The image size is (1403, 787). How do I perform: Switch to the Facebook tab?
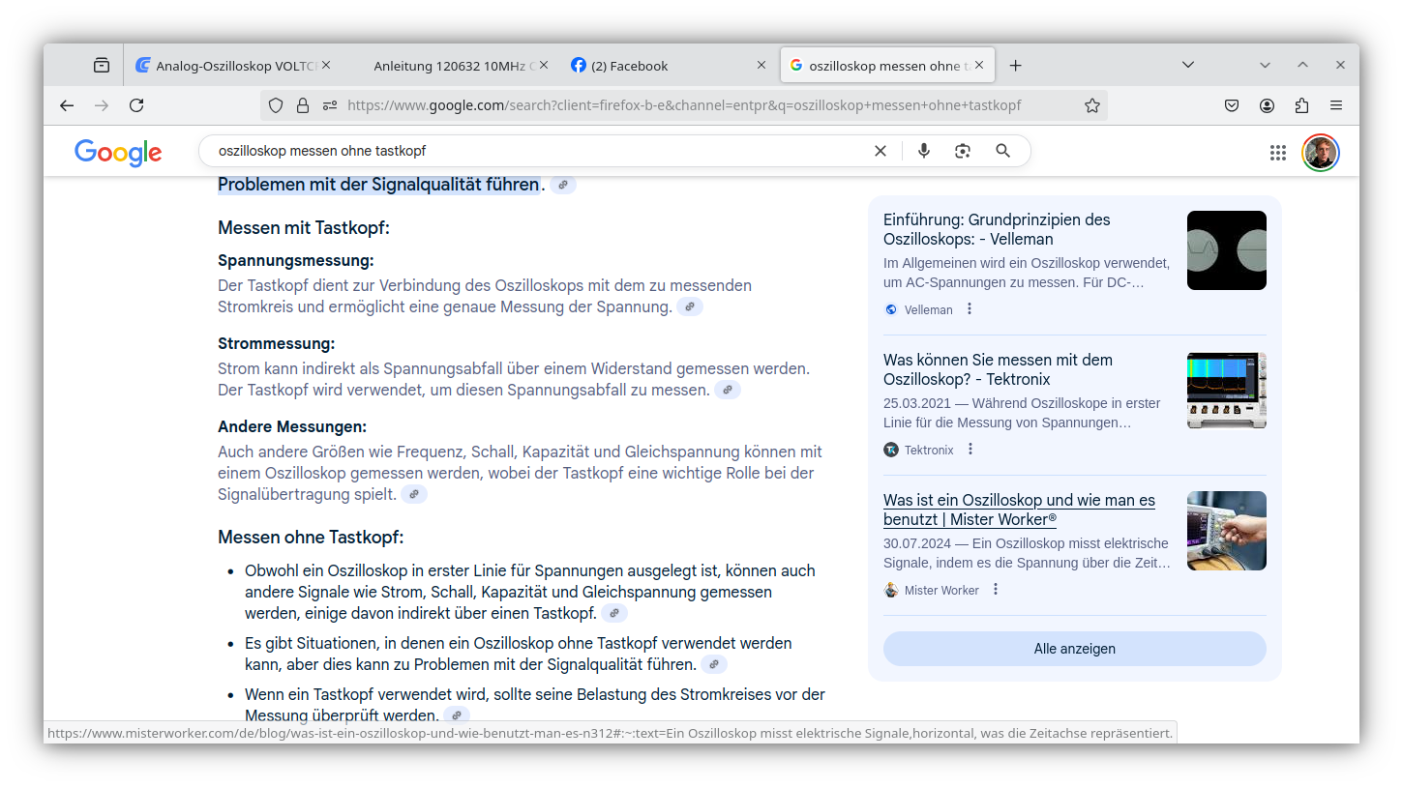627,65
